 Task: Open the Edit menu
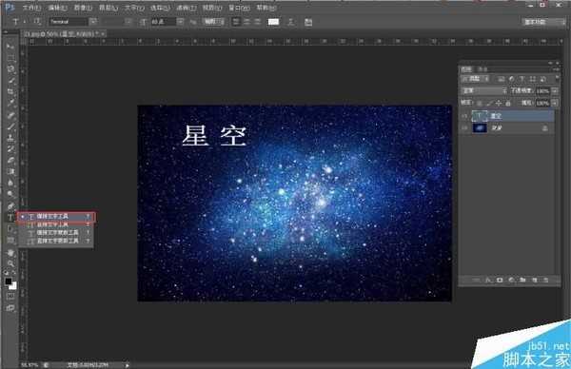pyautogui.click(x=57, y=8)
